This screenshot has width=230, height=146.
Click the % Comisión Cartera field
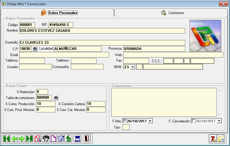(96, 104)
